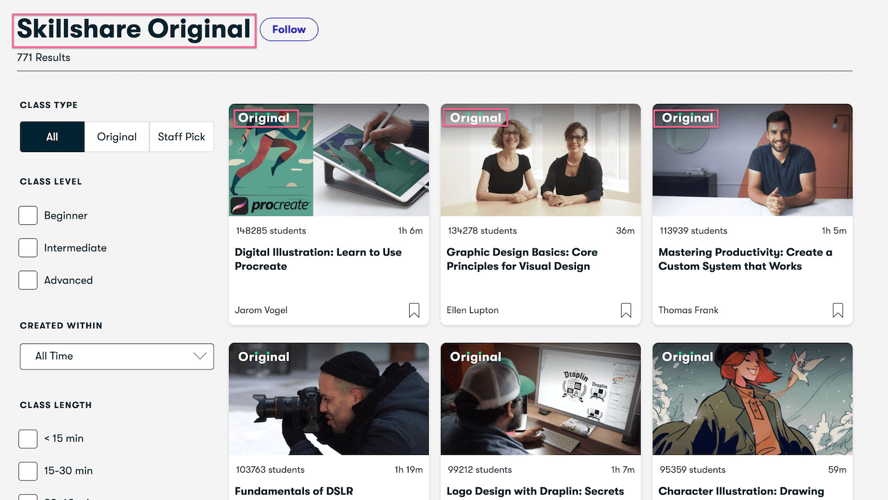Click the 'CLASS LENGTH' filter heading
The image size is (888, 500).
pos(56,405)
